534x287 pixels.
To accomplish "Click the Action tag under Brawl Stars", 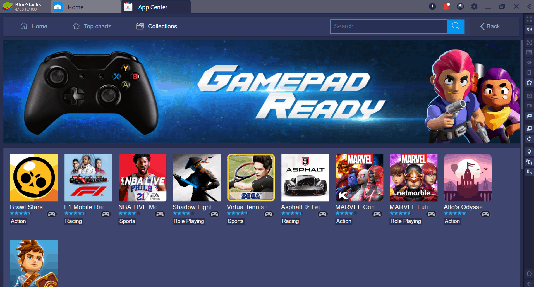I will 18,221.
